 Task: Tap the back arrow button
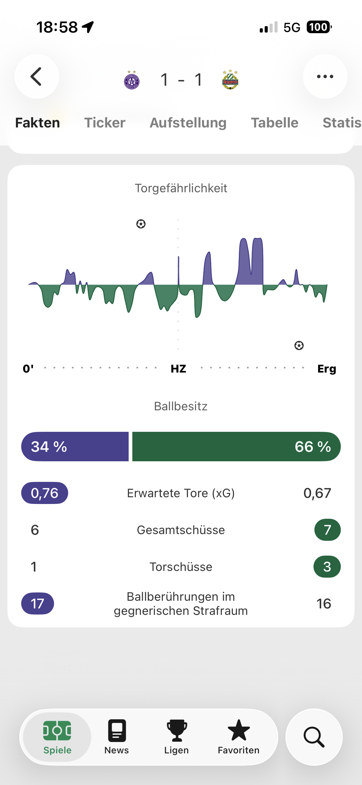[37, 76]
